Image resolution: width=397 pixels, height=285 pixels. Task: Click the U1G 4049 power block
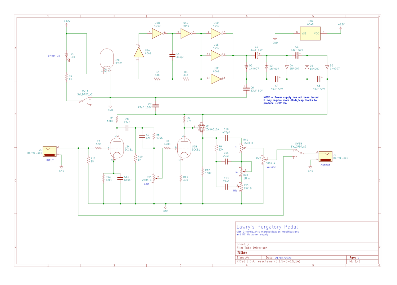(x=310, y=33)
